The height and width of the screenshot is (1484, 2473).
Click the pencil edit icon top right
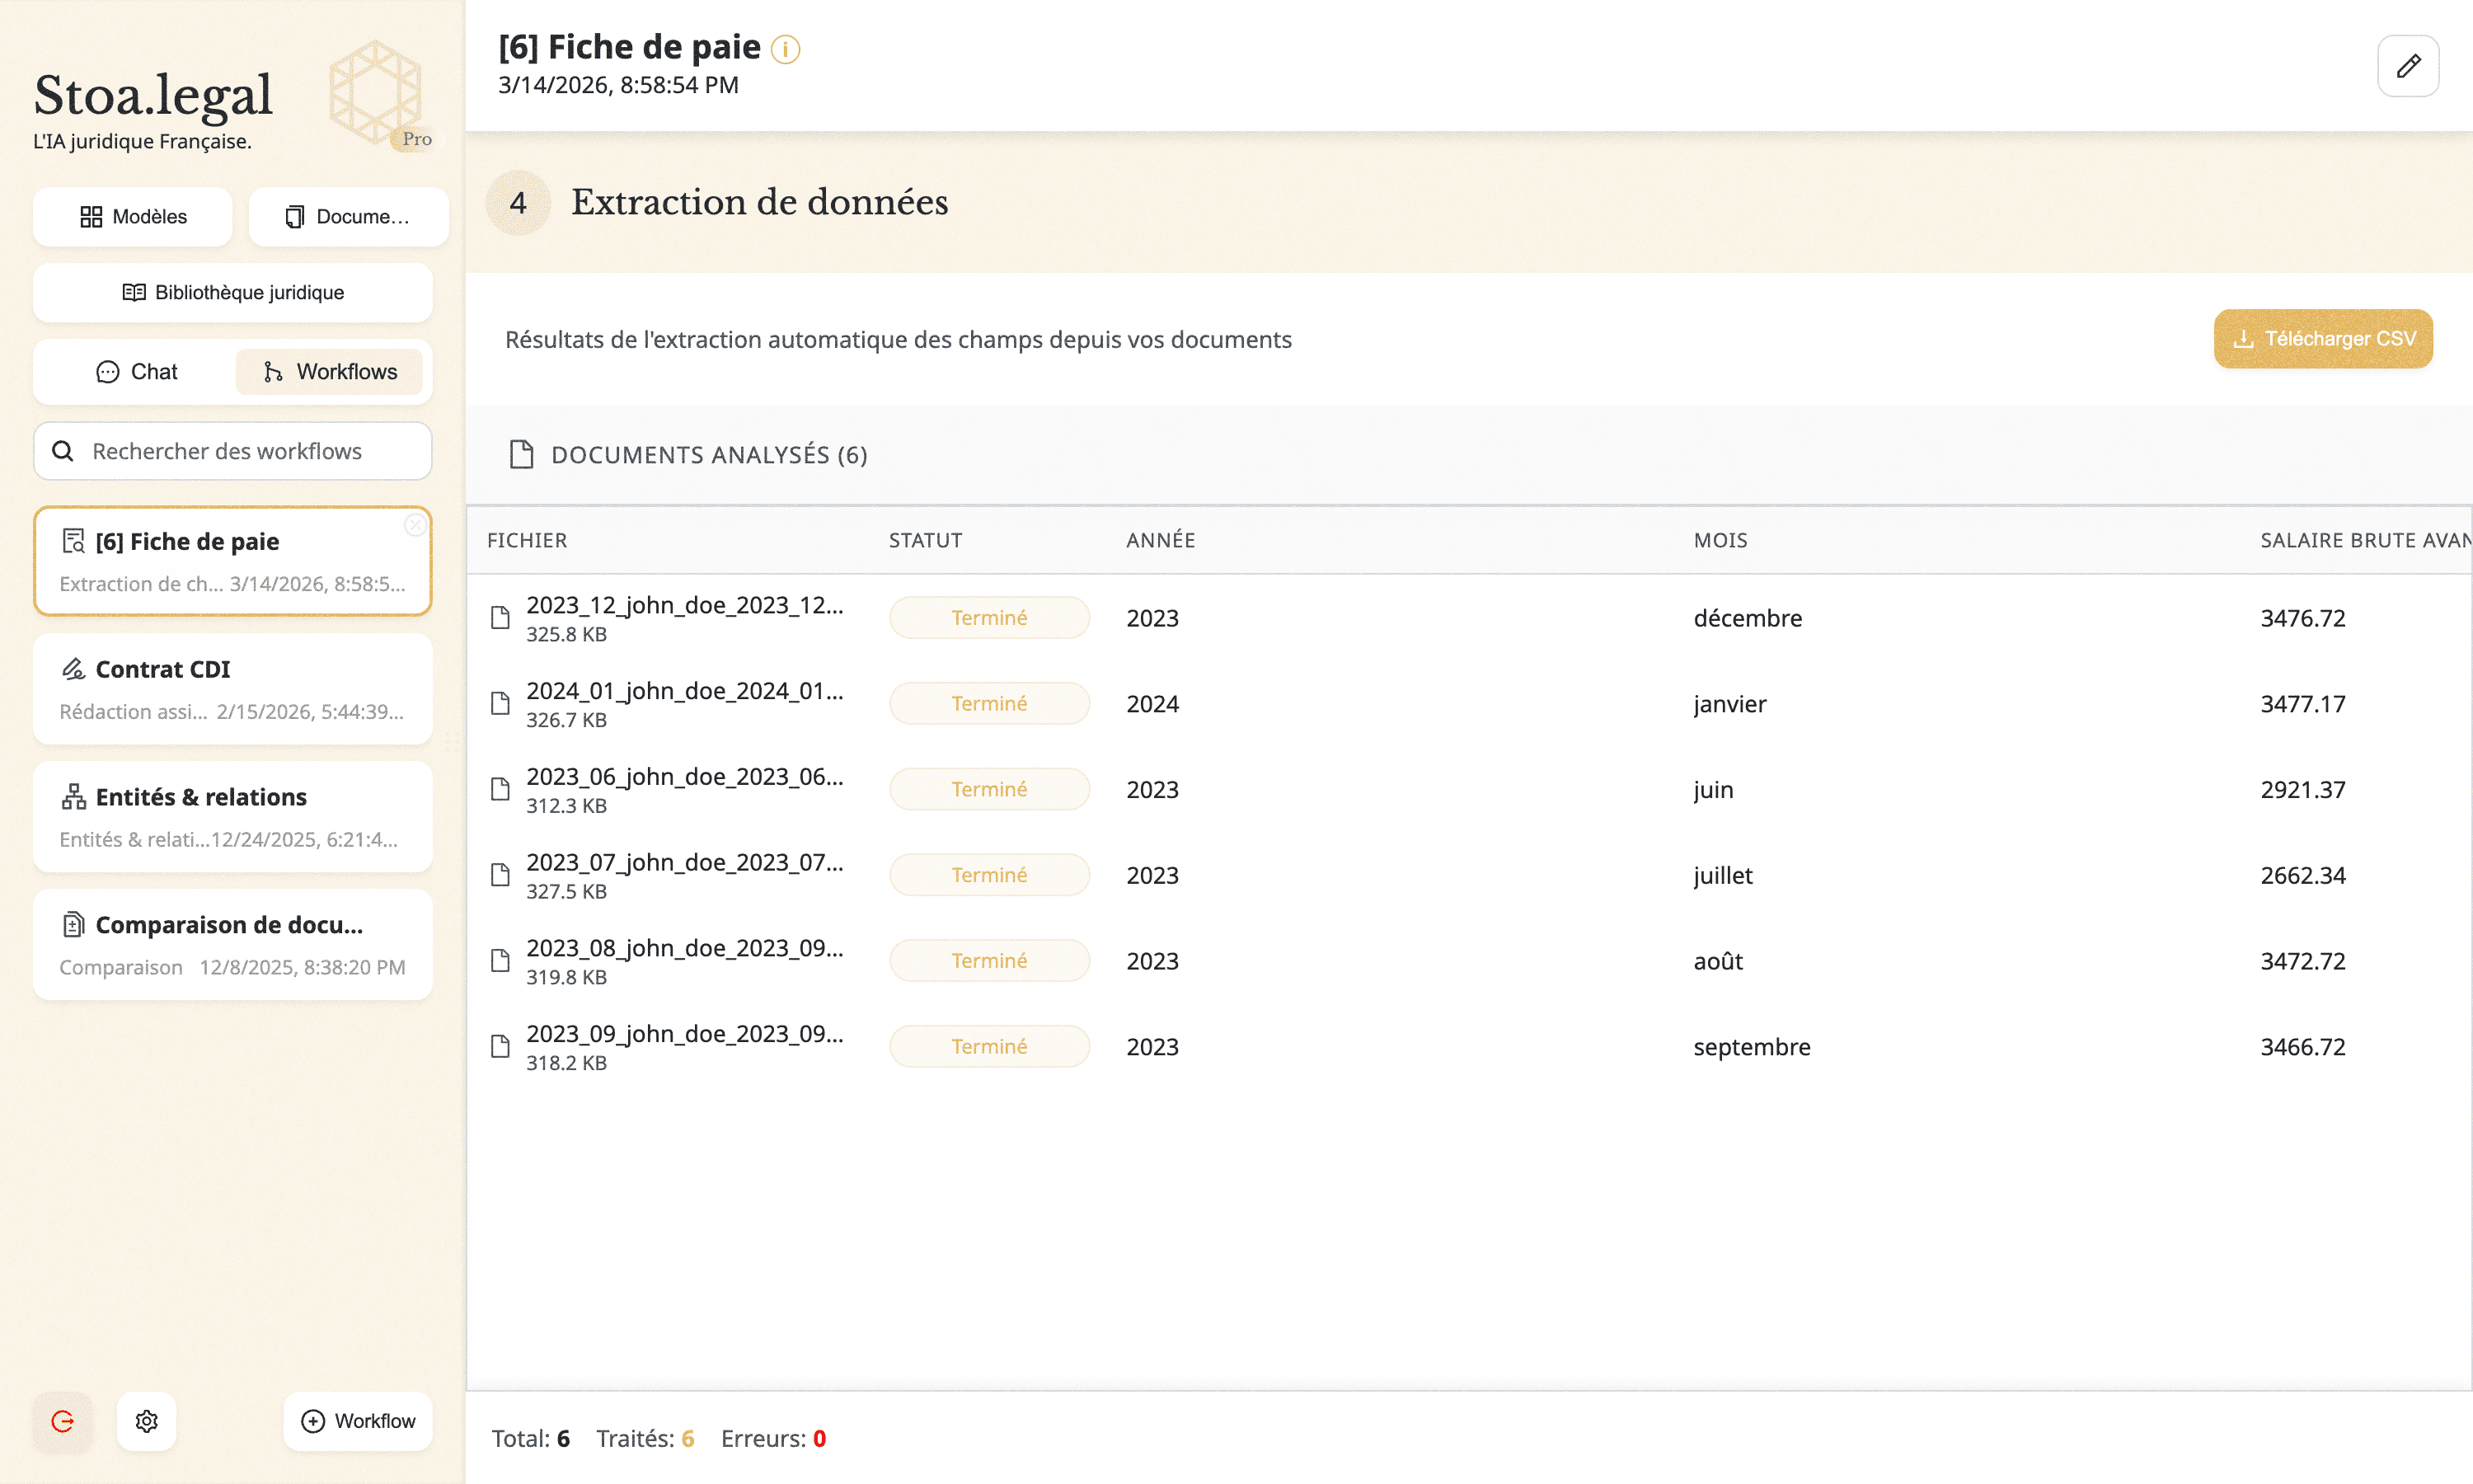(2407, 66)
